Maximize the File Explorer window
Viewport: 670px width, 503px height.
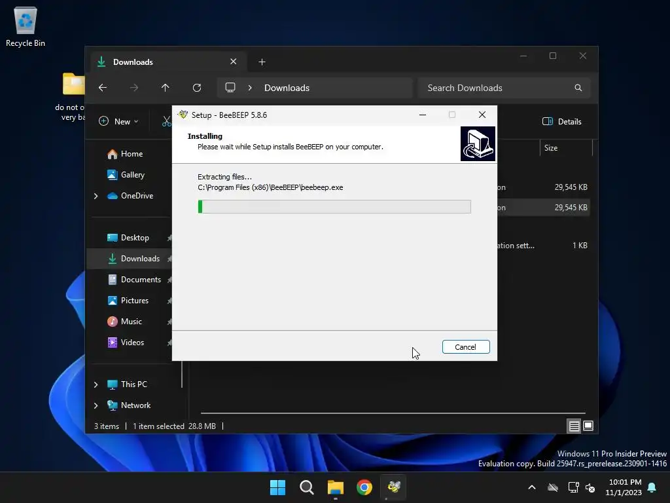click(553, 56)
